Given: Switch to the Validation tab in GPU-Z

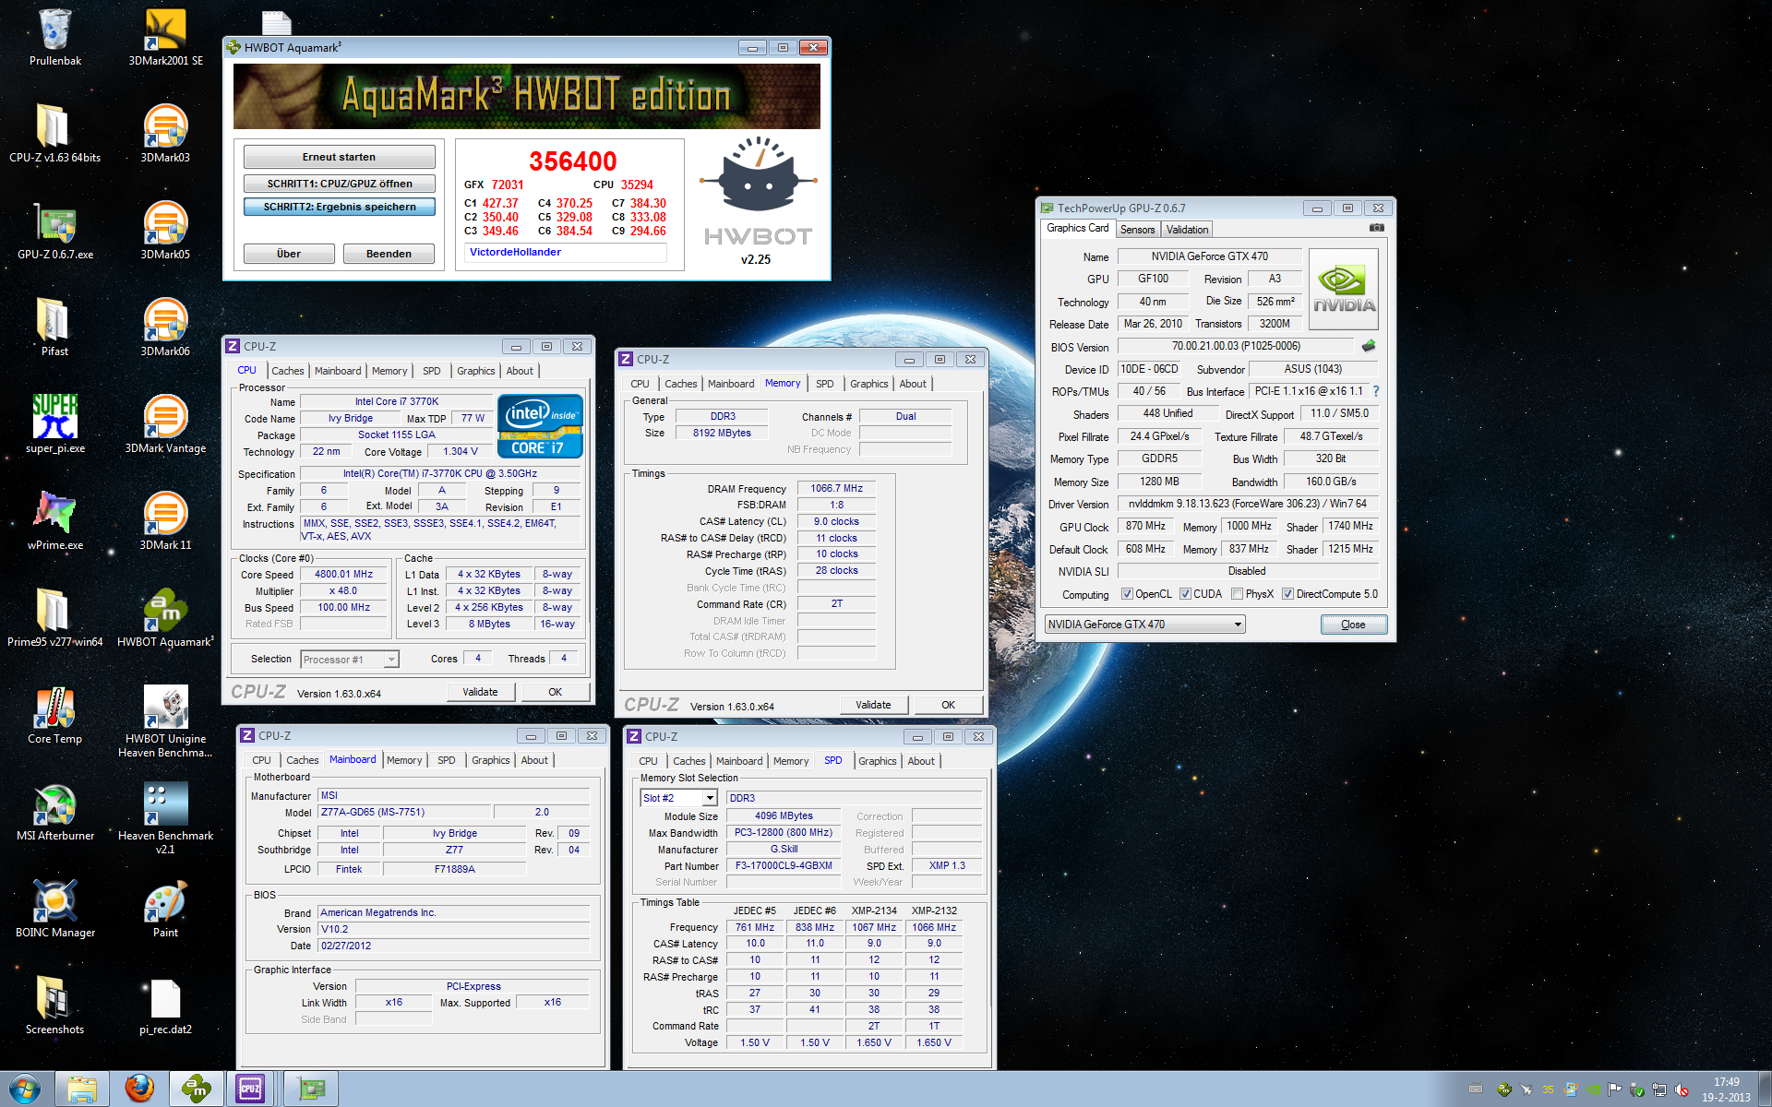Looking at the screenshot, I should pos(1187,230).
